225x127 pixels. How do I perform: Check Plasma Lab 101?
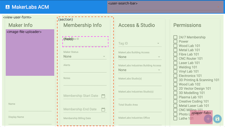[x=175, y=97]
